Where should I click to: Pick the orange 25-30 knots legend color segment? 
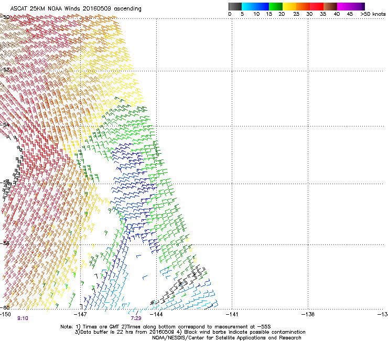(x=303, y=6)
